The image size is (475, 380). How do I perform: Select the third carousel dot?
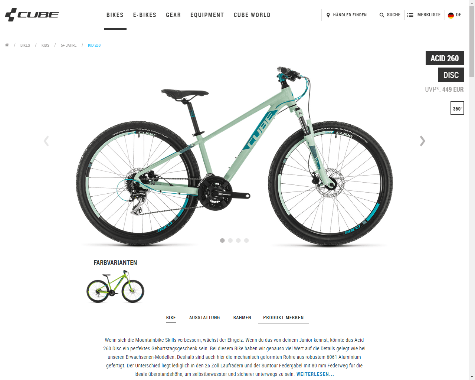238,240
